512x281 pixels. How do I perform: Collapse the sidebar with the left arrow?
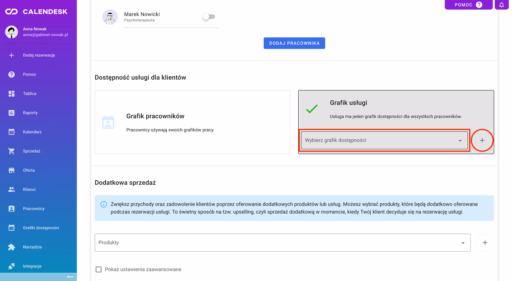pos(70,277)
